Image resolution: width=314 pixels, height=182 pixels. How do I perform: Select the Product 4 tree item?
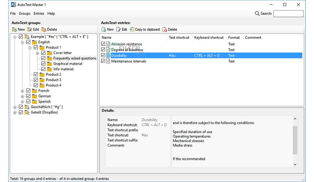tap(53, 85)
